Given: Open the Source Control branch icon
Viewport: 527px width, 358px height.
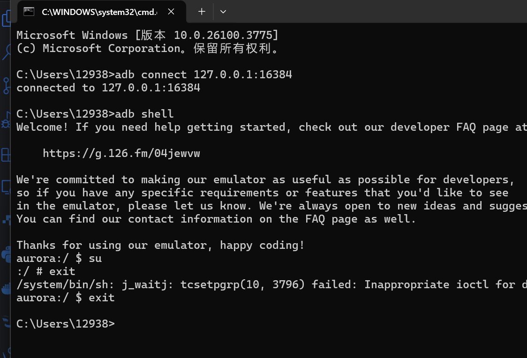Looking at the screenshot, I should pos(6,86).
